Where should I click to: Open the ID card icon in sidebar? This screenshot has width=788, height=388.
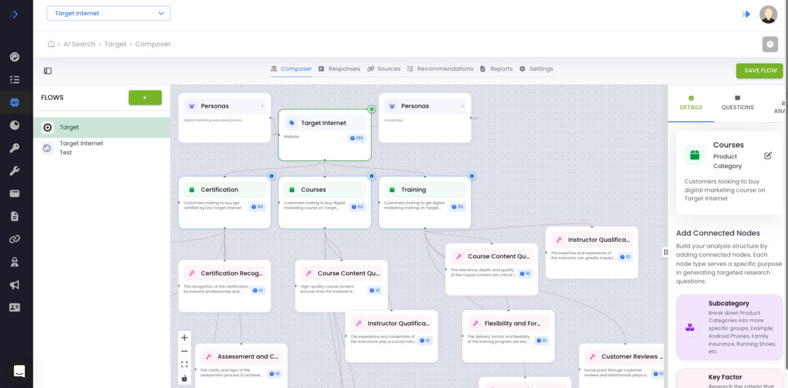(14, 307)
